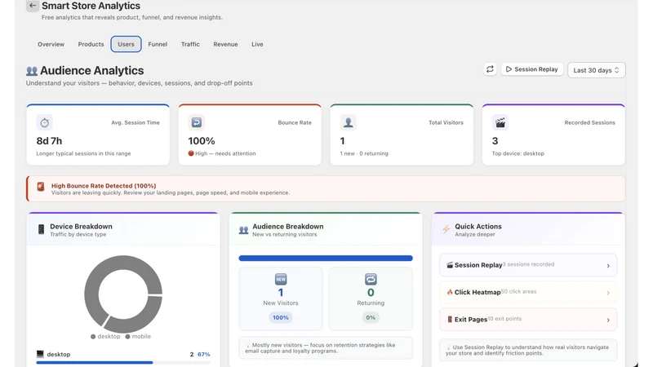
Task: Launch Session Replay from the header button
Action: coord(532,69)
